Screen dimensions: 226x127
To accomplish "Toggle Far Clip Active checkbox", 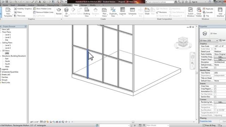I will pyautogui.click(x=215, y=94).
